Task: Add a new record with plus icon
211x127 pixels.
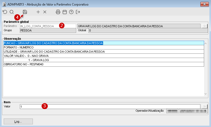Action: pyautogui.click(x=38, y=12)
